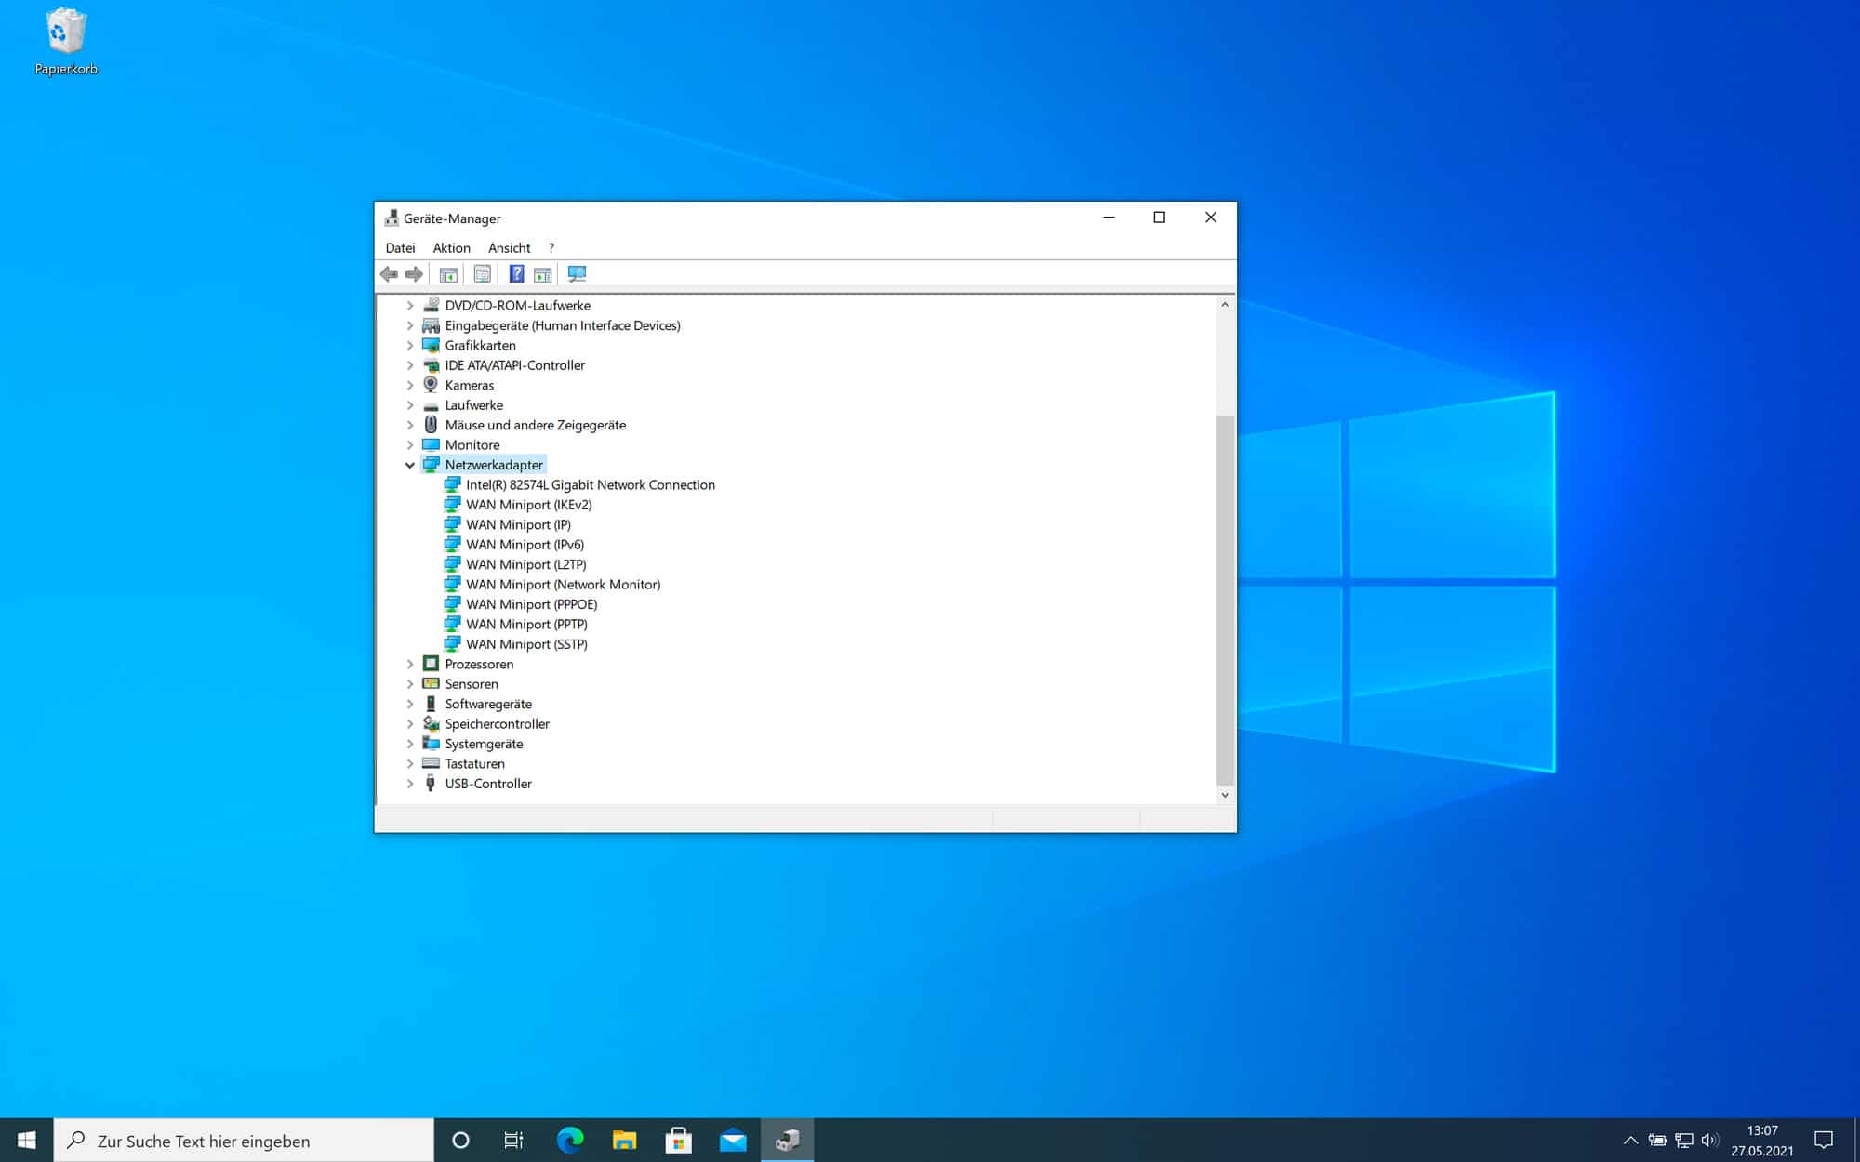Click the show/hide action pane toolbar icon
The height and width of the screenshot is (1162, 1860).
click(542, 274)
